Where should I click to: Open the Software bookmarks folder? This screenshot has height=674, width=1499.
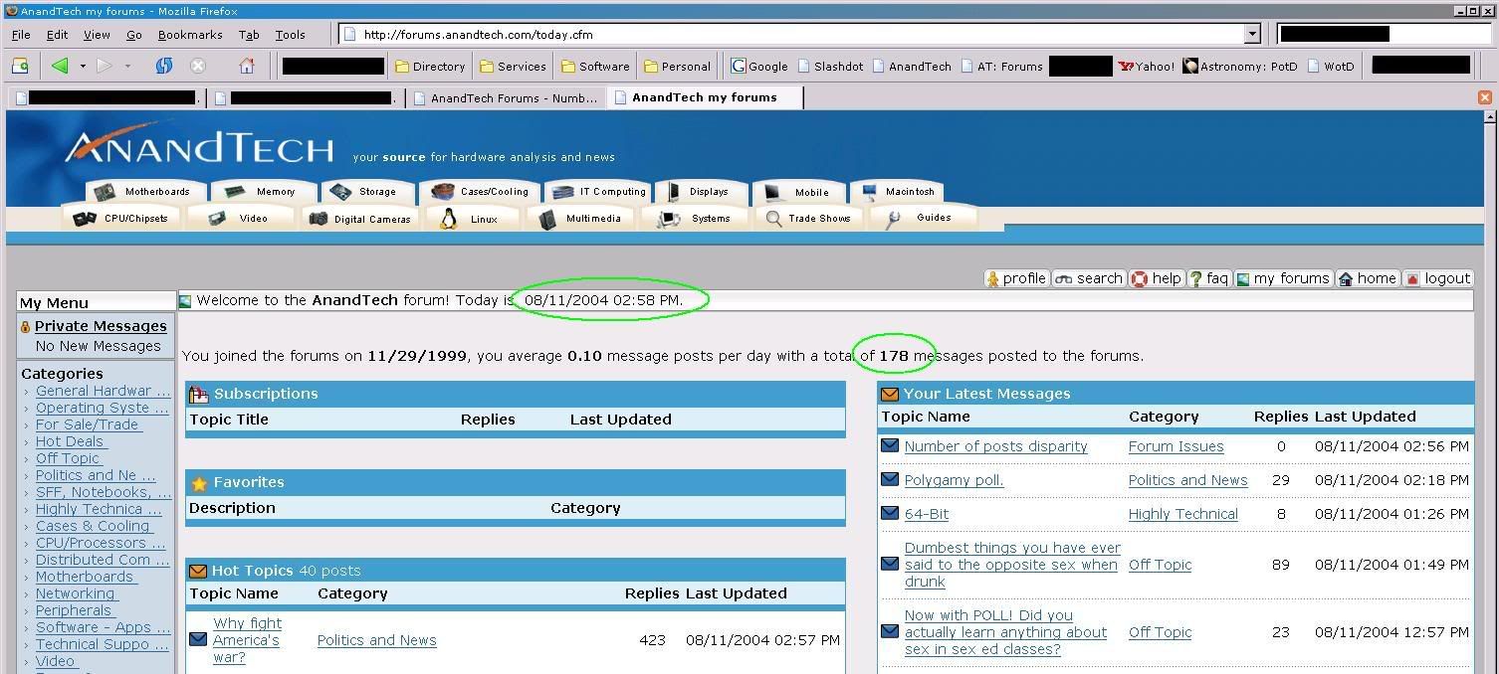[x=595, y=67]
